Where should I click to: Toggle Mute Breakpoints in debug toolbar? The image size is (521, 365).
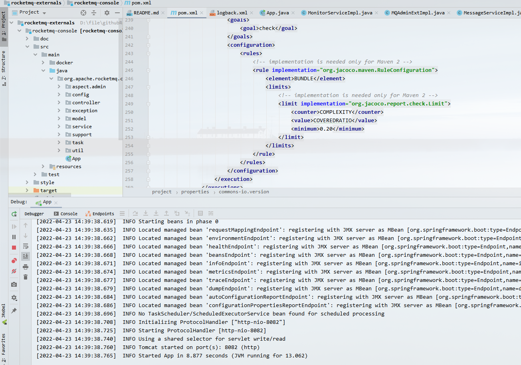tap(14, 271)
